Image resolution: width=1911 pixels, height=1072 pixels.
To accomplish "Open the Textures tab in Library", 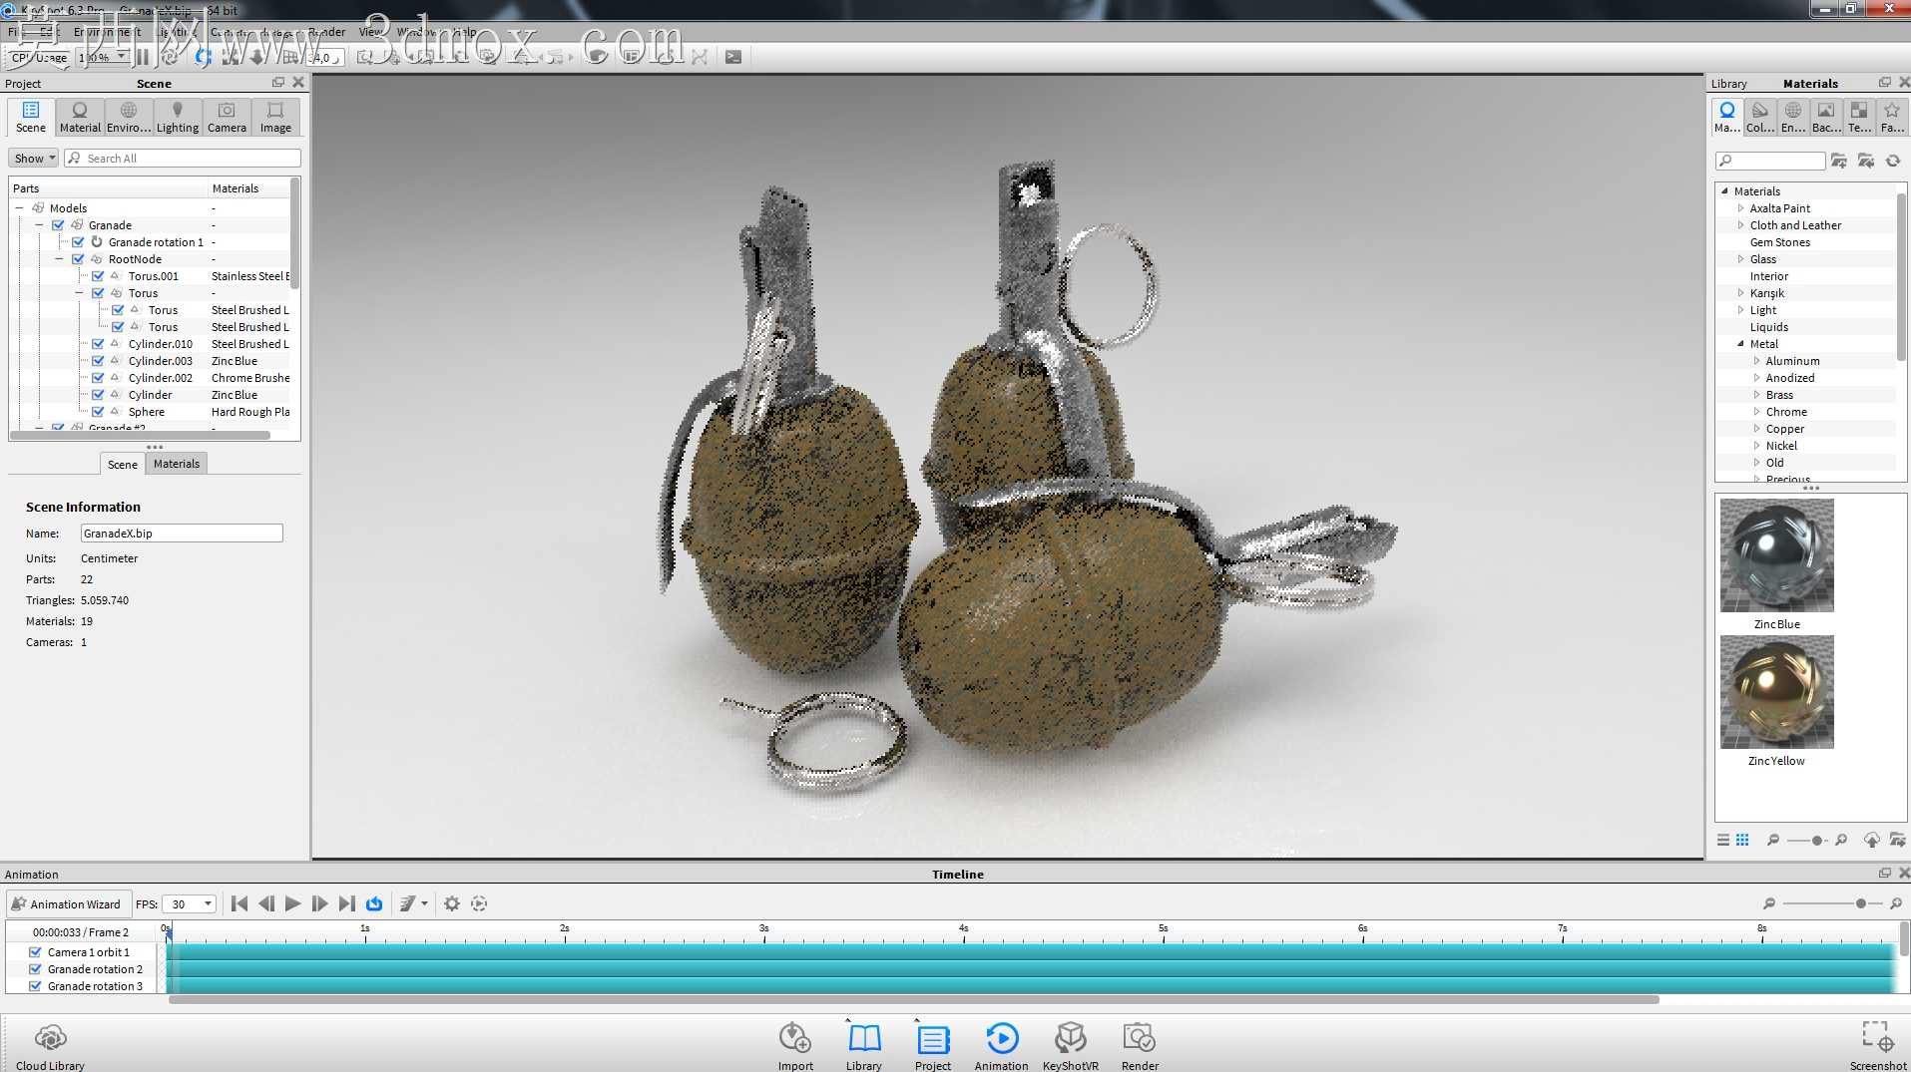I will click(x=1859, y=117).
